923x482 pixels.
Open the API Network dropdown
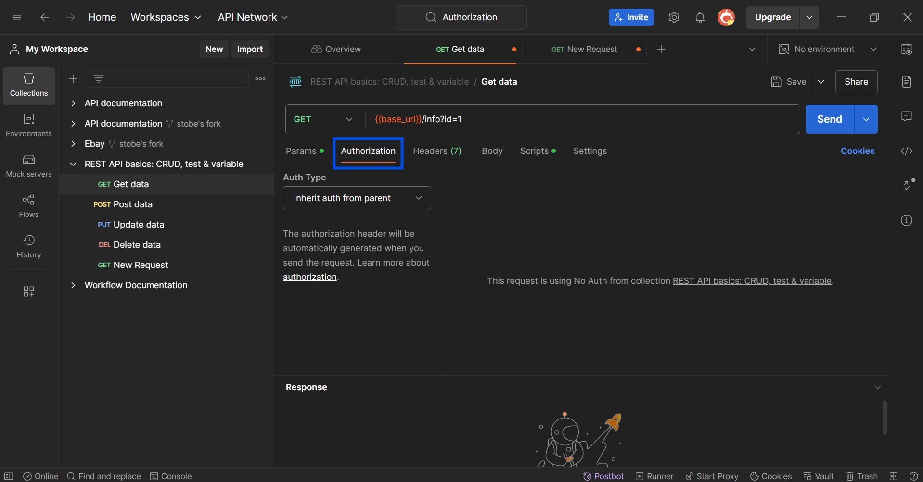(253, 17)
